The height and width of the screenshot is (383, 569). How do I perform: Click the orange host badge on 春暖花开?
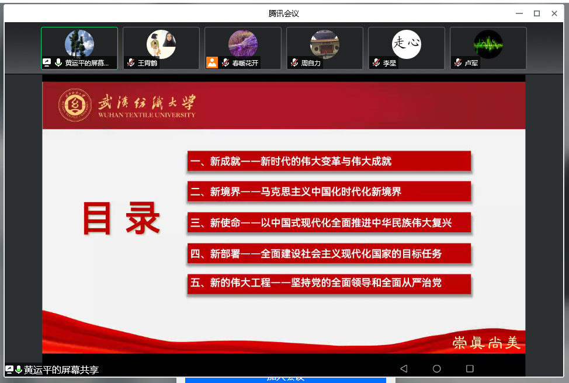(x=211, y=63)
